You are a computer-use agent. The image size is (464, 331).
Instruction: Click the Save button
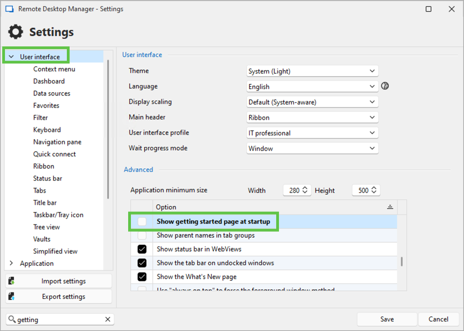tap(387, 319)
